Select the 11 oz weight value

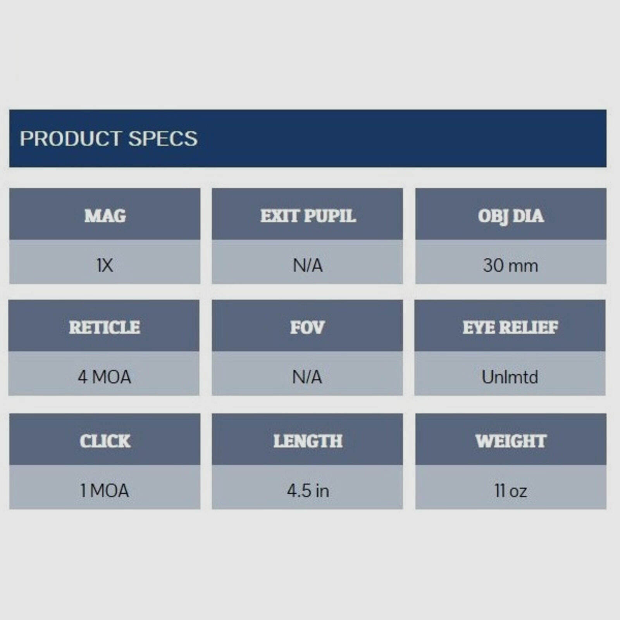click(511, 491)
